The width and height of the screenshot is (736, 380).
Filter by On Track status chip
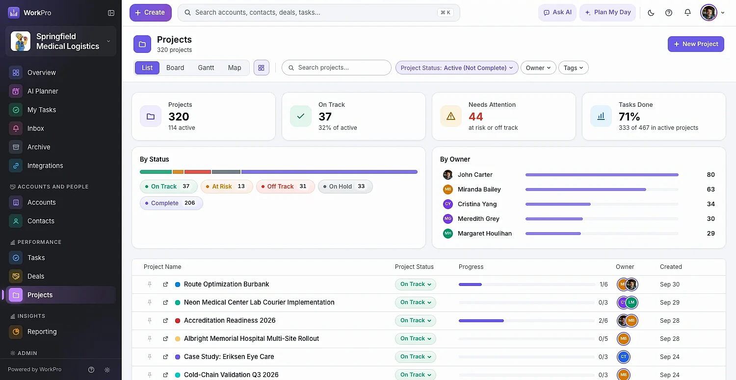click(x=169, y=187)
